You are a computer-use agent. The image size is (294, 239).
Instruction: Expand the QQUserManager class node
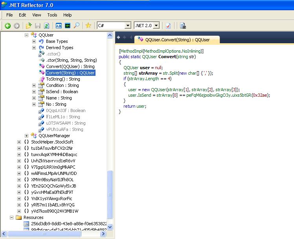pyautogui.click(x=26, y=136)
